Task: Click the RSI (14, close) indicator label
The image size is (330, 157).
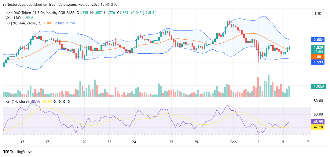Action: 16,102
